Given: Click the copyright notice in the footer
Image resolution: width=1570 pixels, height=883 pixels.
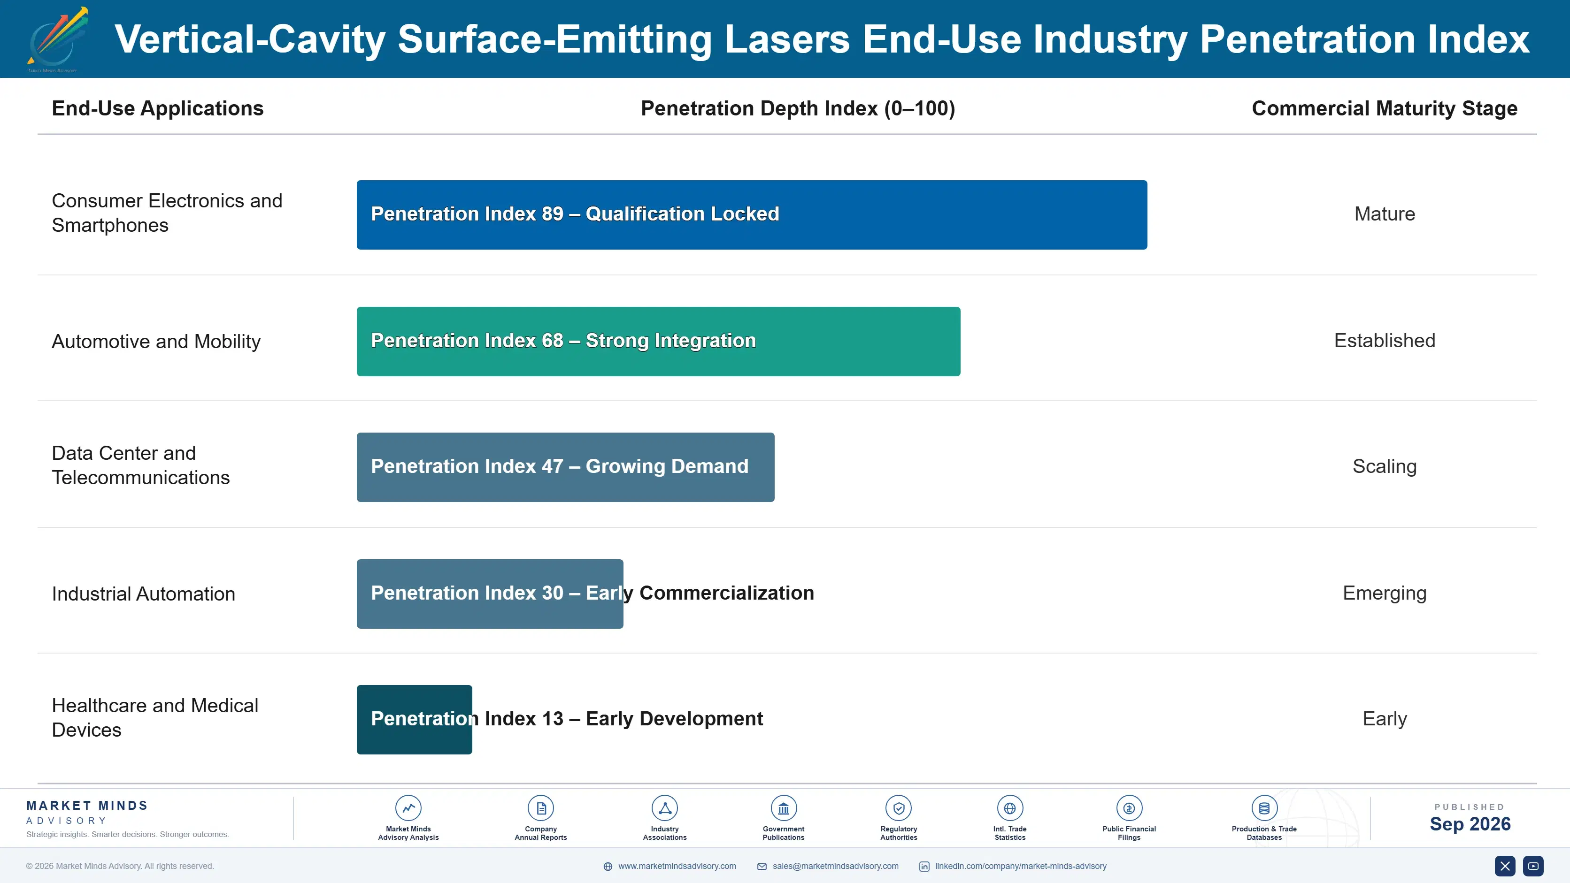Looking at the screenshot, I should 119,866.
